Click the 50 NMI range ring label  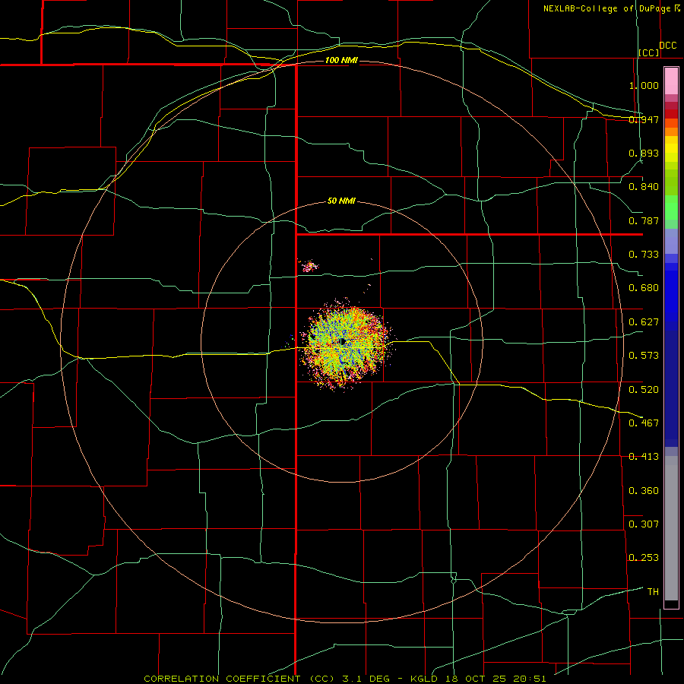[x=341, y=201]
